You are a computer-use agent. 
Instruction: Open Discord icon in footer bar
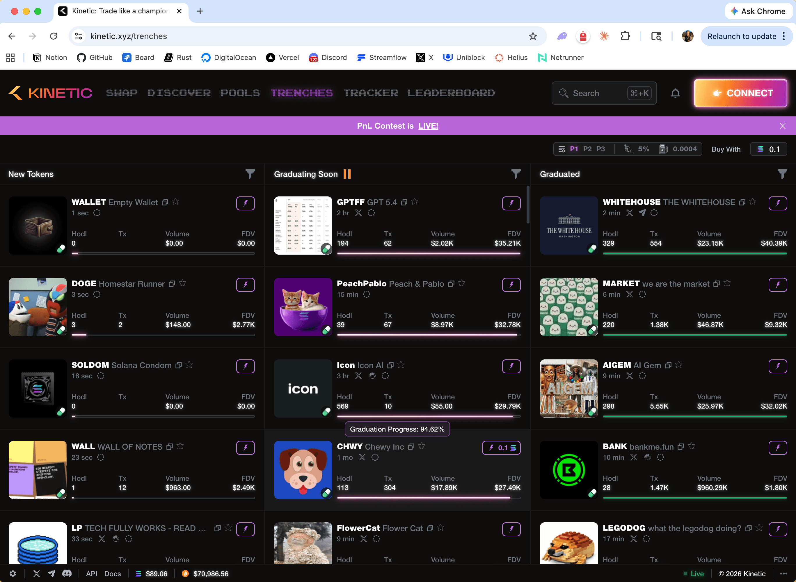(x=67, y=574)
